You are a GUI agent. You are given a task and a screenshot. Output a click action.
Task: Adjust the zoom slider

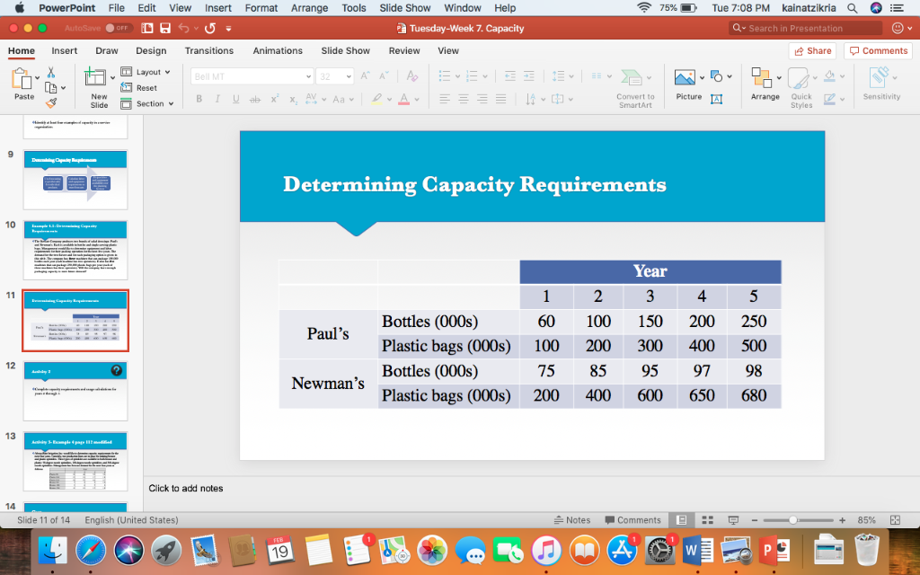[x=794, y=519]
